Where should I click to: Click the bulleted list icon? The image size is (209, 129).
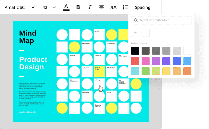coord(125,7)
